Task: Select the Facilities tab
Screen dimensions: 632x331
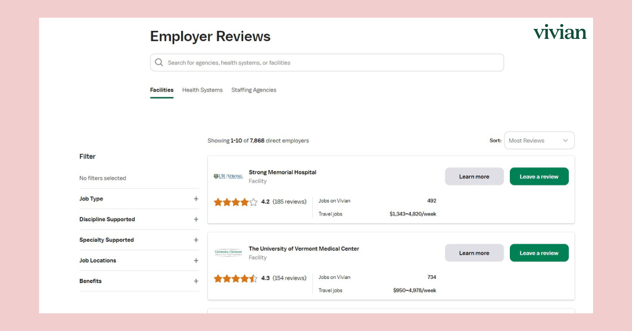Action: pos(162,90)
